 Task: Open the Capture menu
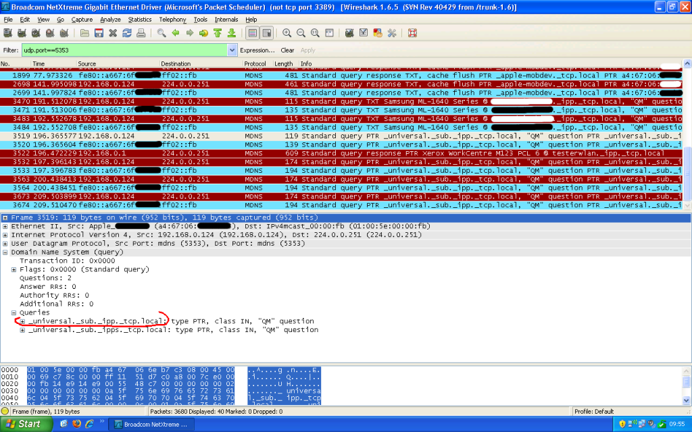click(82, 20)
